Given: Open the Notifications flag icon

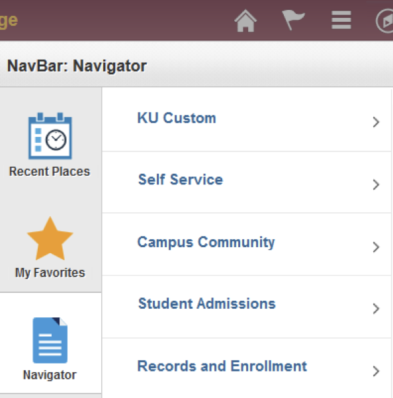Looking at the screenshot, I should pyautogui.click(x=293, y=20).
